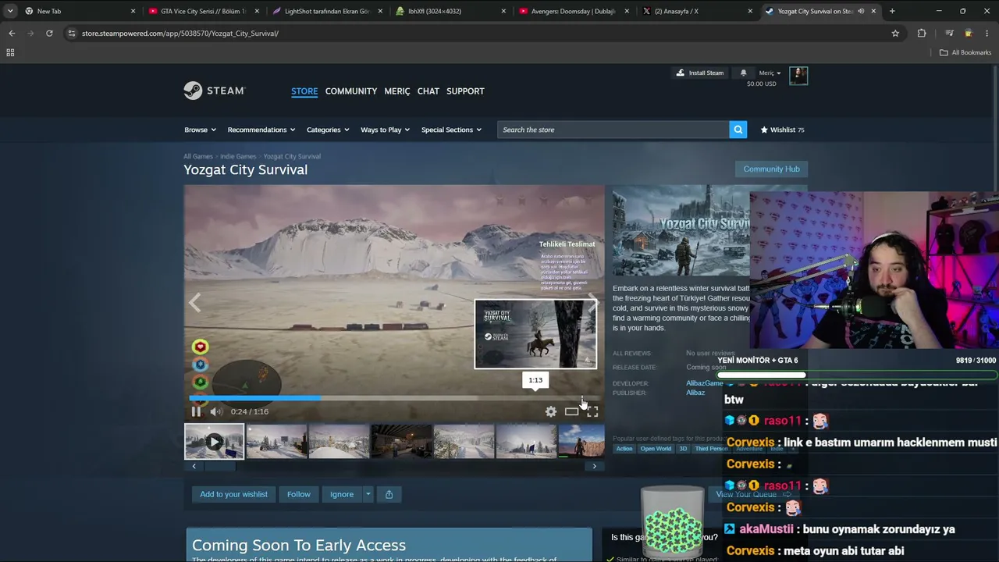Select the dark interior screenshot thumbnail

tap(401, 442)
